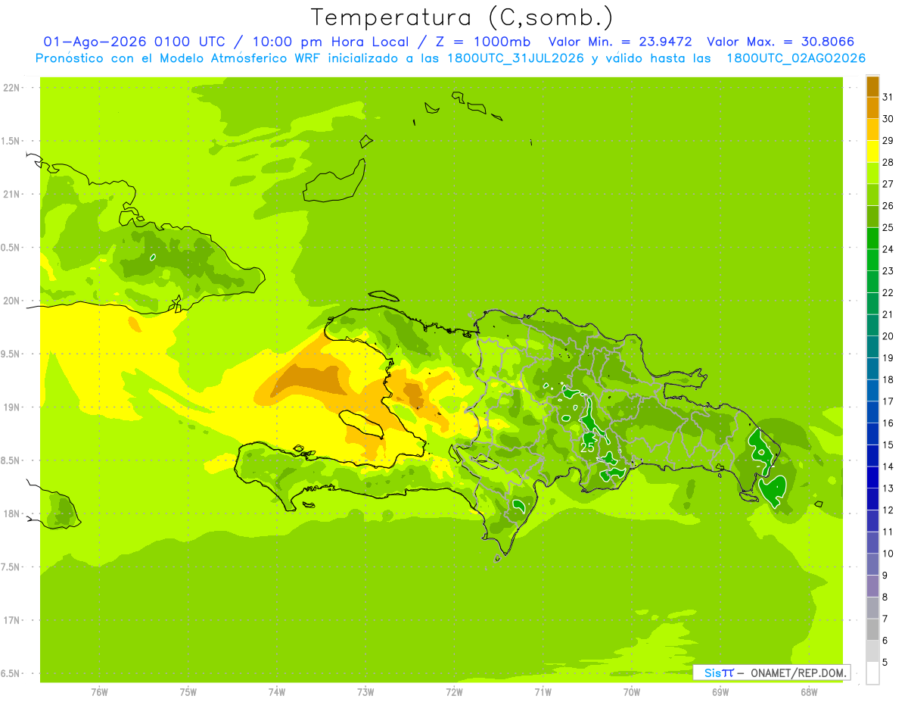Image resolution: width=908 pixels, height=702 pixels.
Task: Click the '18' value on the color legend
Action: coord(888,379)
